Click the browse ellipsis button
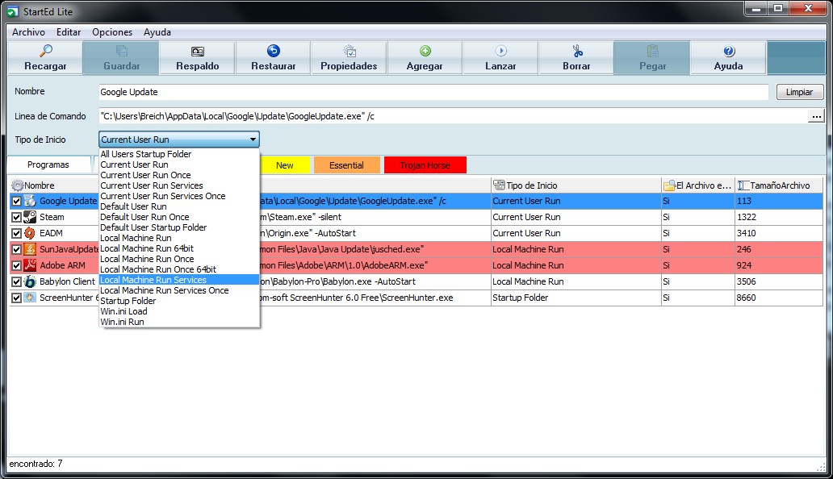The width and height of the screenshot is (833, 479). pyautogui.click(x=817, y=116)
